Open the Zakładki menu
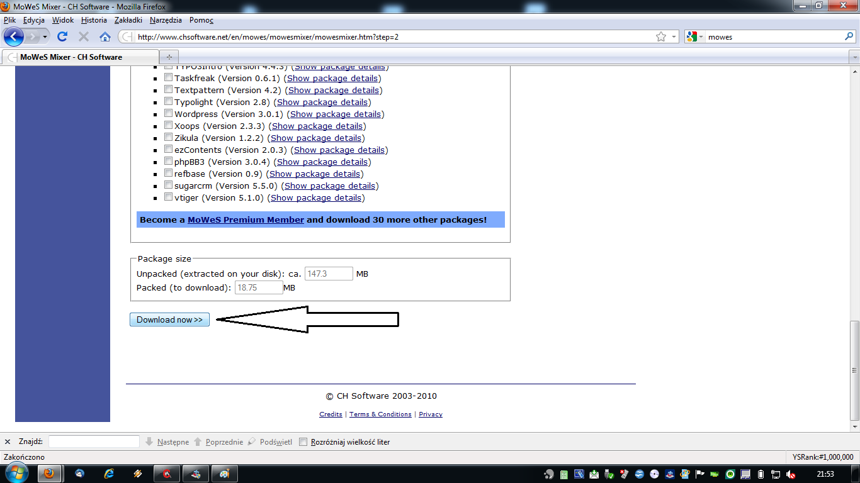860x483 pixels. (x=128, y=20)
